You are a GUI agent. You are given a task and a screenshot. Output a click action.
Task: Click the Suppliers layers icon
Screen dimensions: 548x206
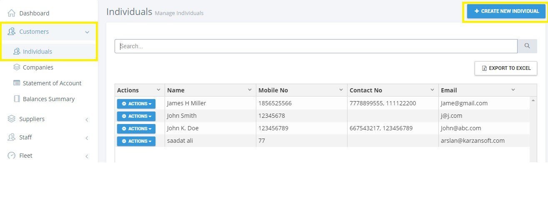12,119
